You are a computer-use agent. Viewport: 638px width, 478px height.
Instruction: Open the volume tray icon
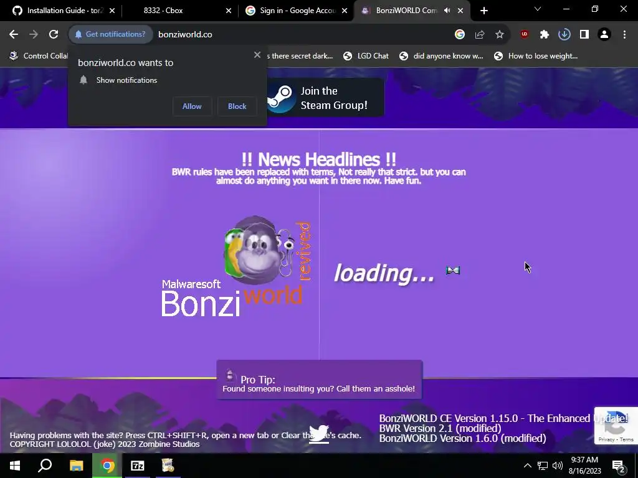pyautogui.click(x=558, y=466)
